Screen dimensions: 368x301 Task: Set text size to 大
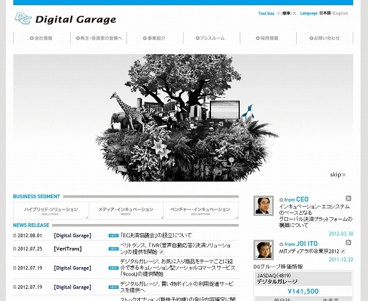[294, 13]
